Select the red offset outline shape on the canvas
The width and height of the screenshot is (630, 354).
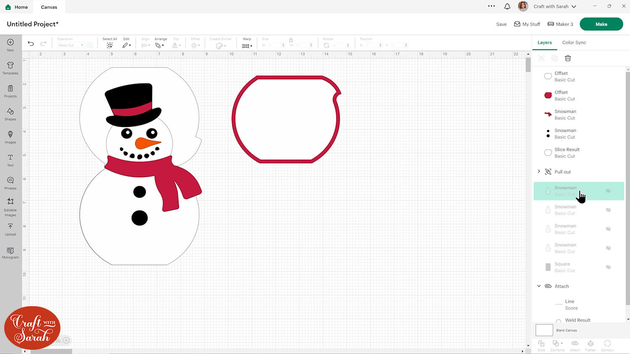286,119
